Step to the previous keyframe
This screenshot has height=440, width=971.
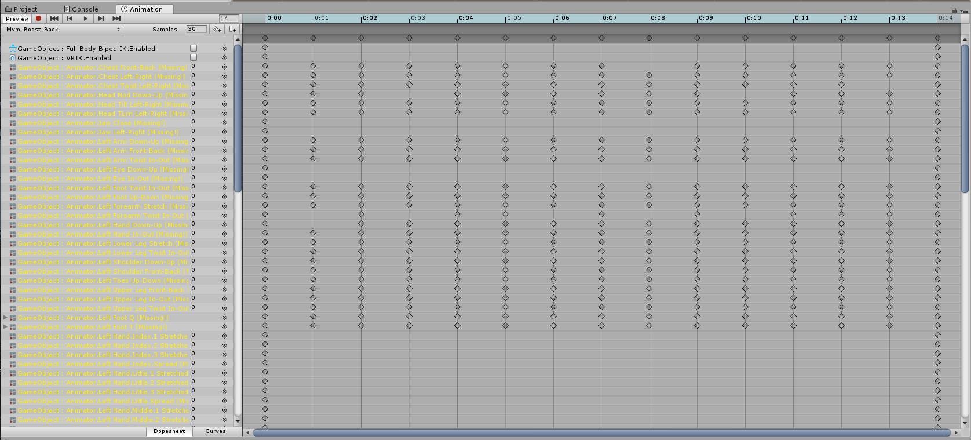[x=70, y=19]
